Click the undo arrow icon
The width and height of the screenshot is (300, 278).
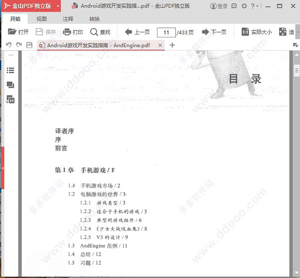click(8, 45)
